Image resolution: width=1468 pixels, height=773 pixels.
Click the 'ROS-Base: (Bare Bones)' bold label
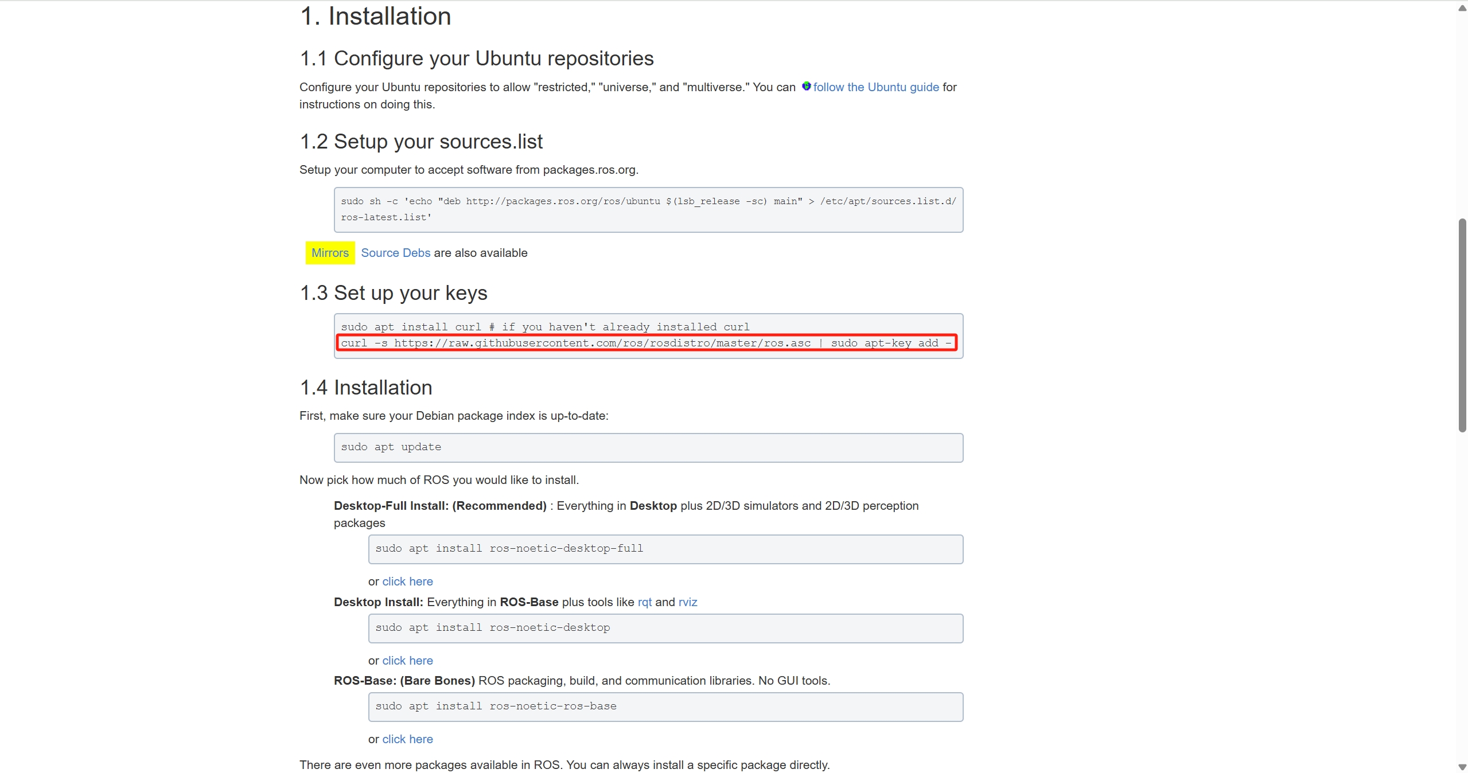pyautogui.click(x=404, y=681)
